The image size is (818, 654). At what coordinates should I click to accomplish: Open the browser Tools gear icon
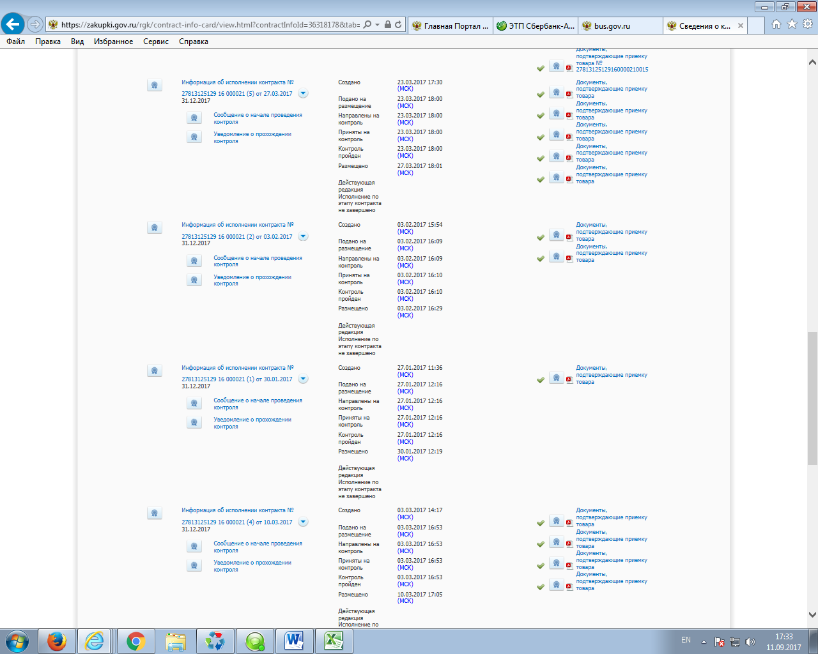click(x=808, y=24)
